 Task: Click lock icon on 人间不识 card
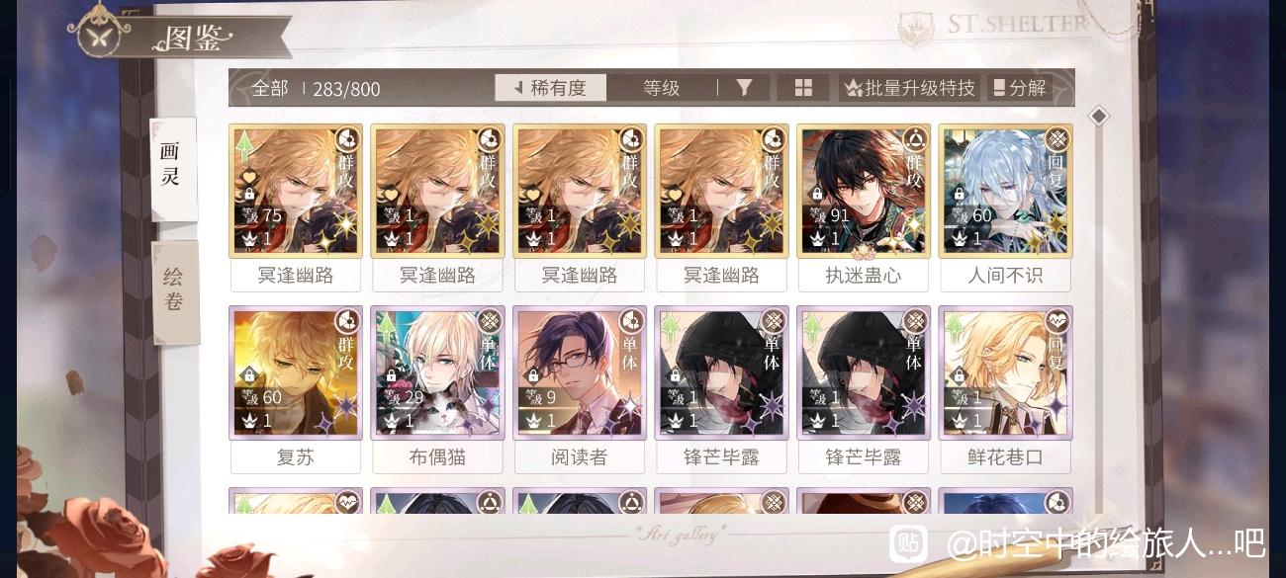click(x=959, y=195)
